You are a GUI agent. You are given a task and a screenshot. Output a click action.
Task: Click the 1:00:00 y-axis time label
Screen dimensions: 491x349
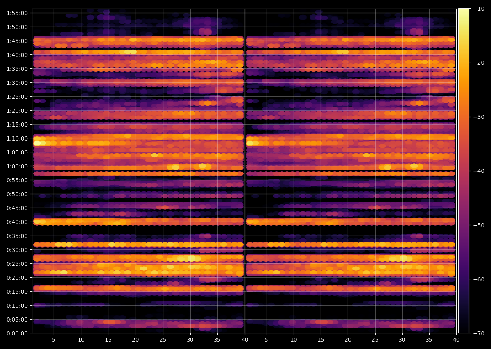pyautogui.click(x=17, y=166)
